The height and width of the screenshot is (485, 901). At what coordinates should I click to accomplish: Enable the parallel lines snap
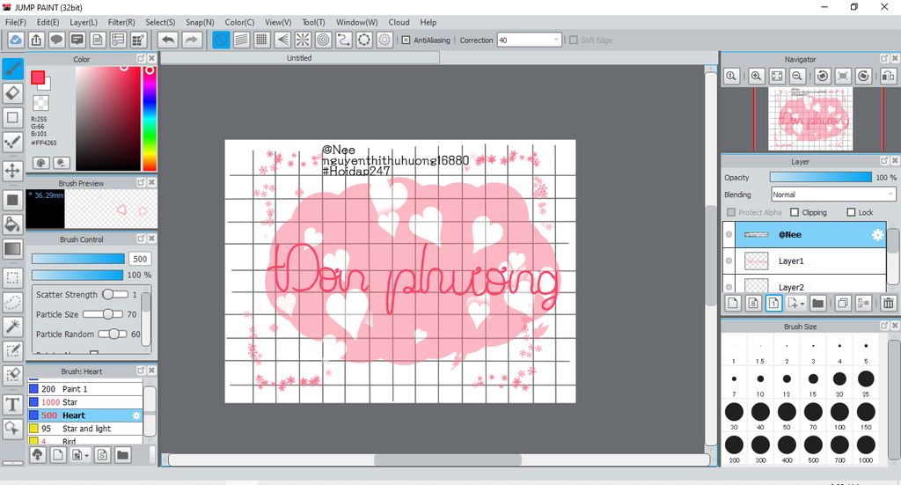pos(241,40)
